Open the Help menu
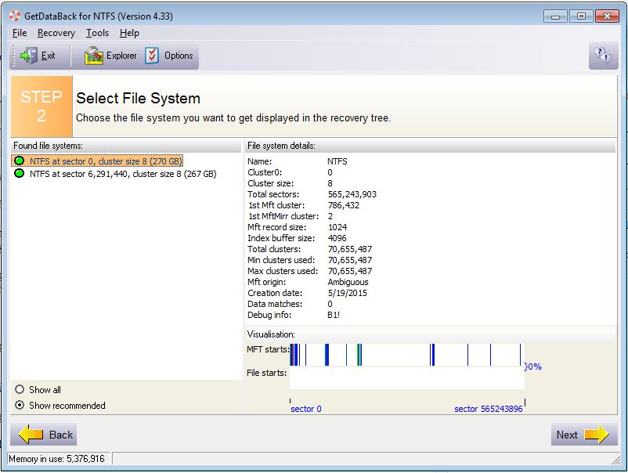 129,33
